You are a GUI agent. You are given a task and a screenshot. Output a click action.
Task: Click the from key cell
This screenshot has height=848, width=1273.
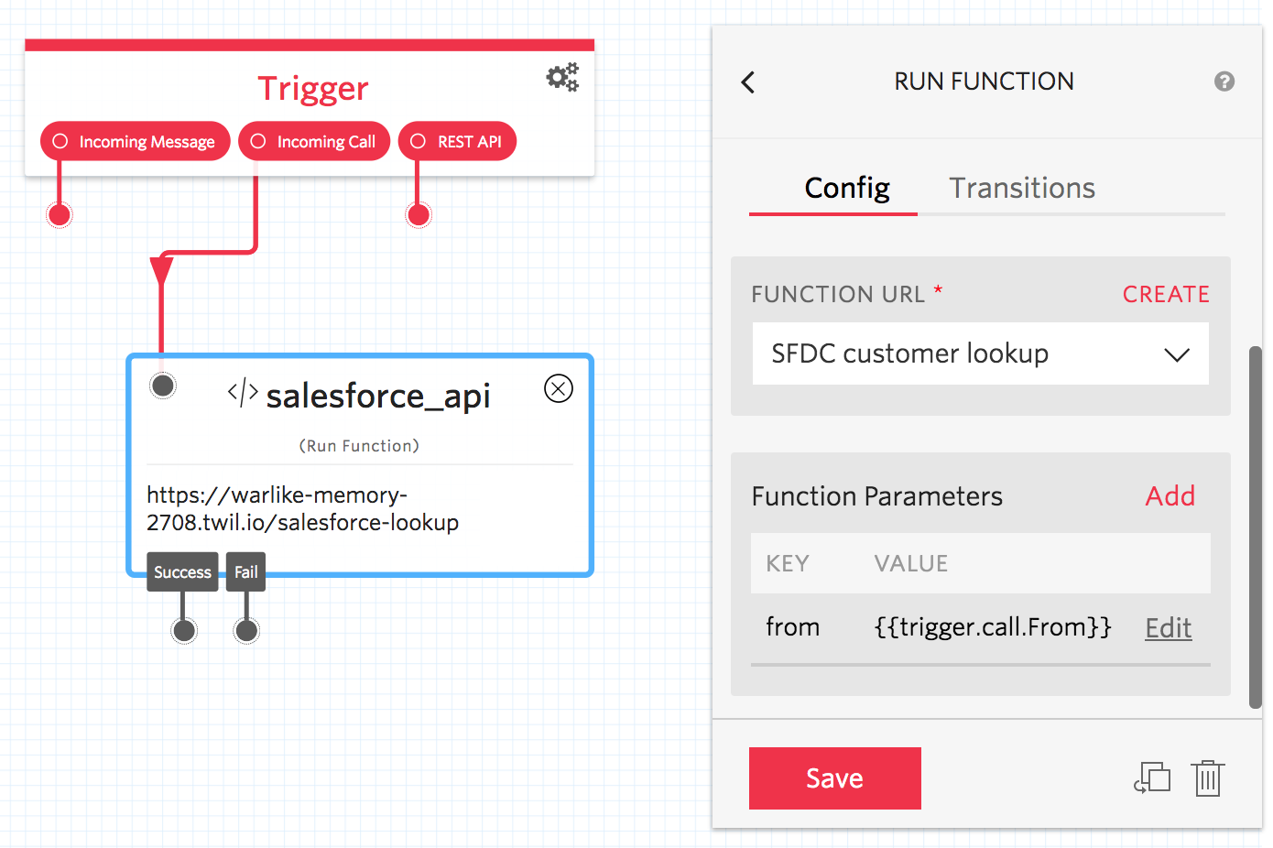click(x=793, y=627)
